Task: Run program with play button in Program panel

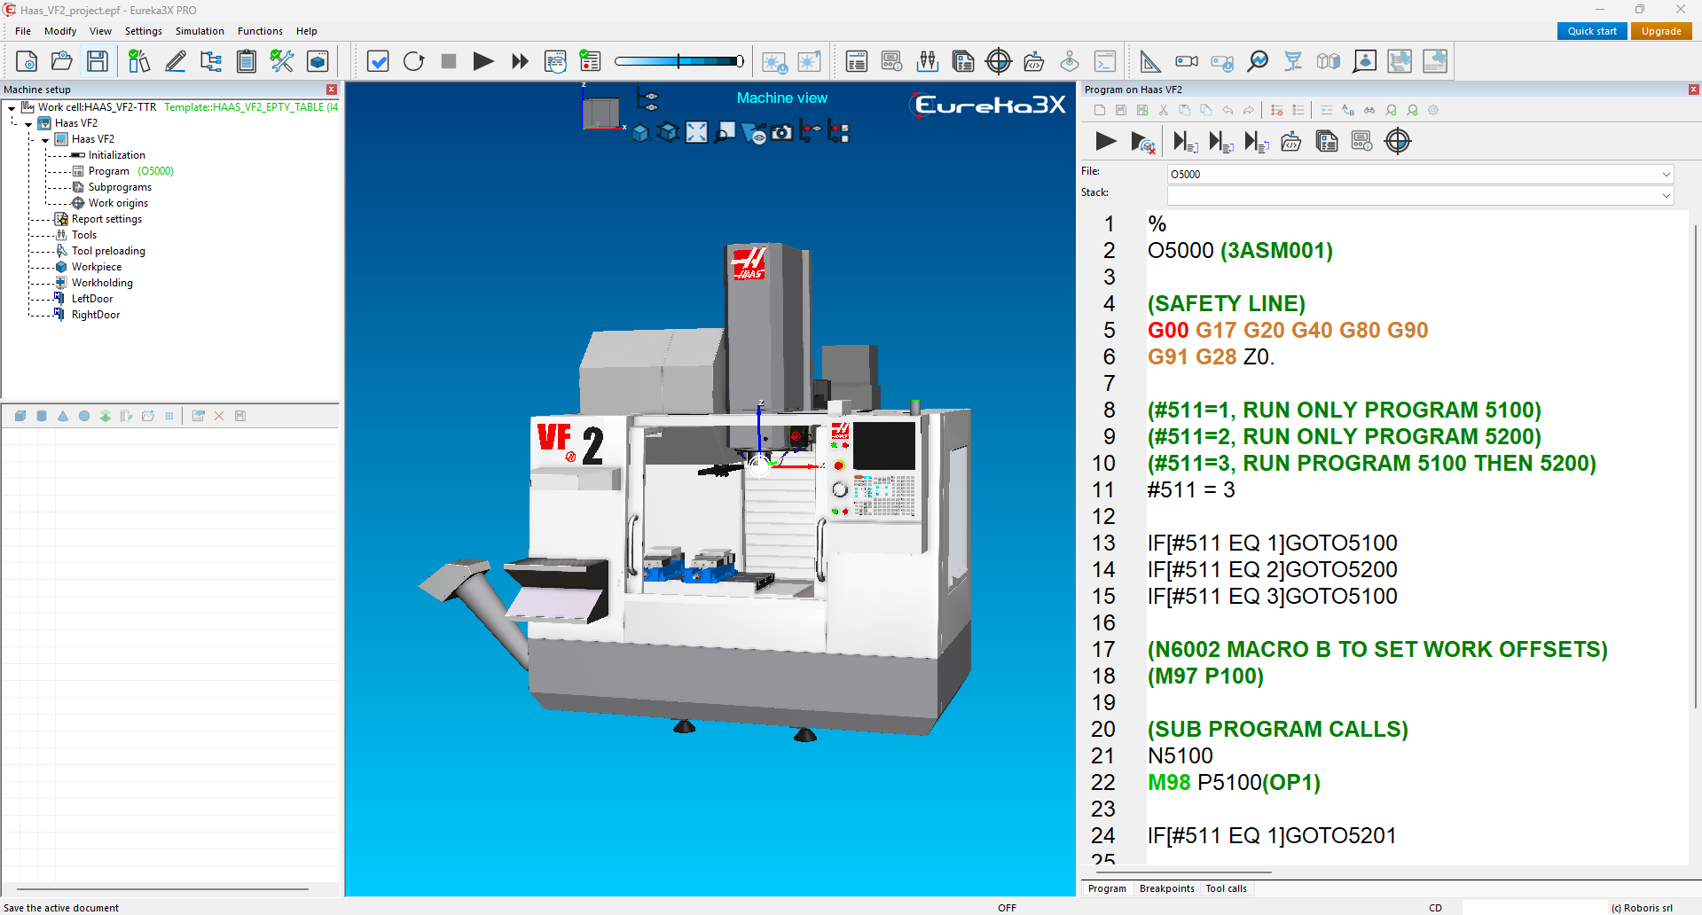Action: (x=1105, y=141)
